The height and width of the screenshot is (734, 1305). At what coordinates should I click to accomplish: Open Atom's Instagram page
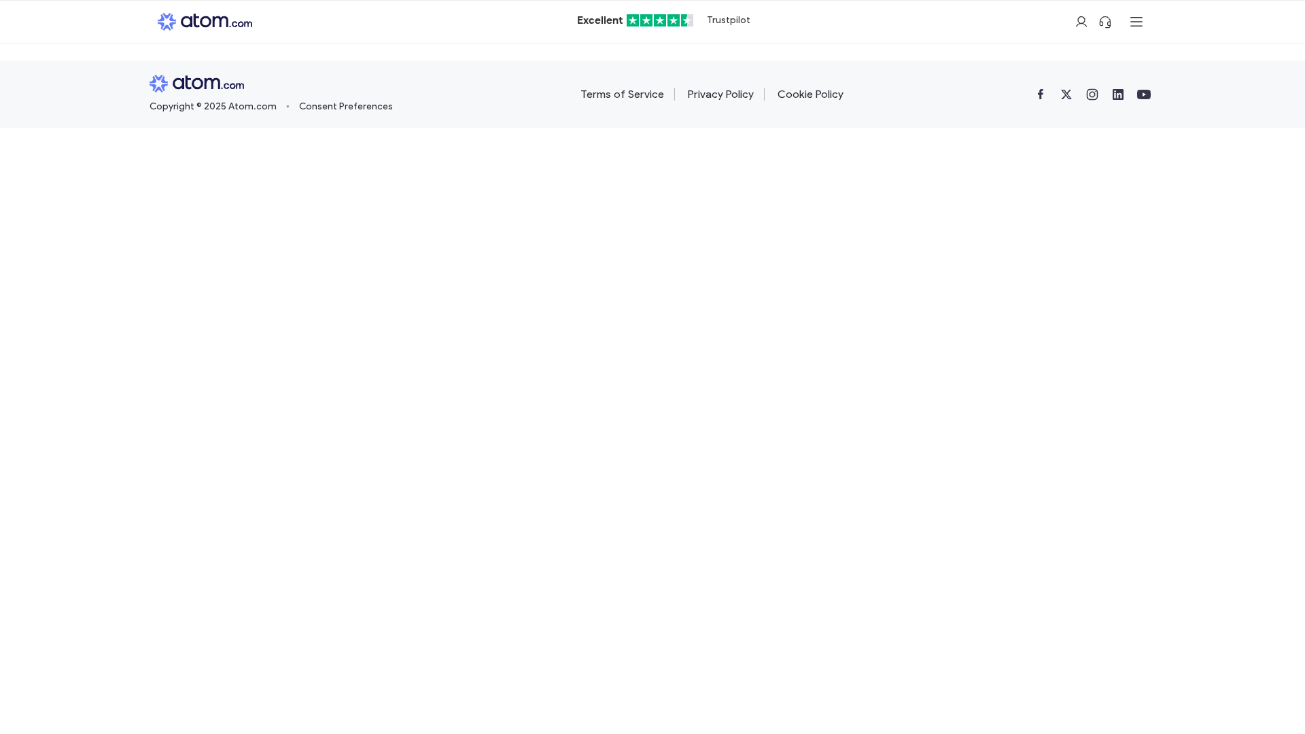coord(1092,94)
